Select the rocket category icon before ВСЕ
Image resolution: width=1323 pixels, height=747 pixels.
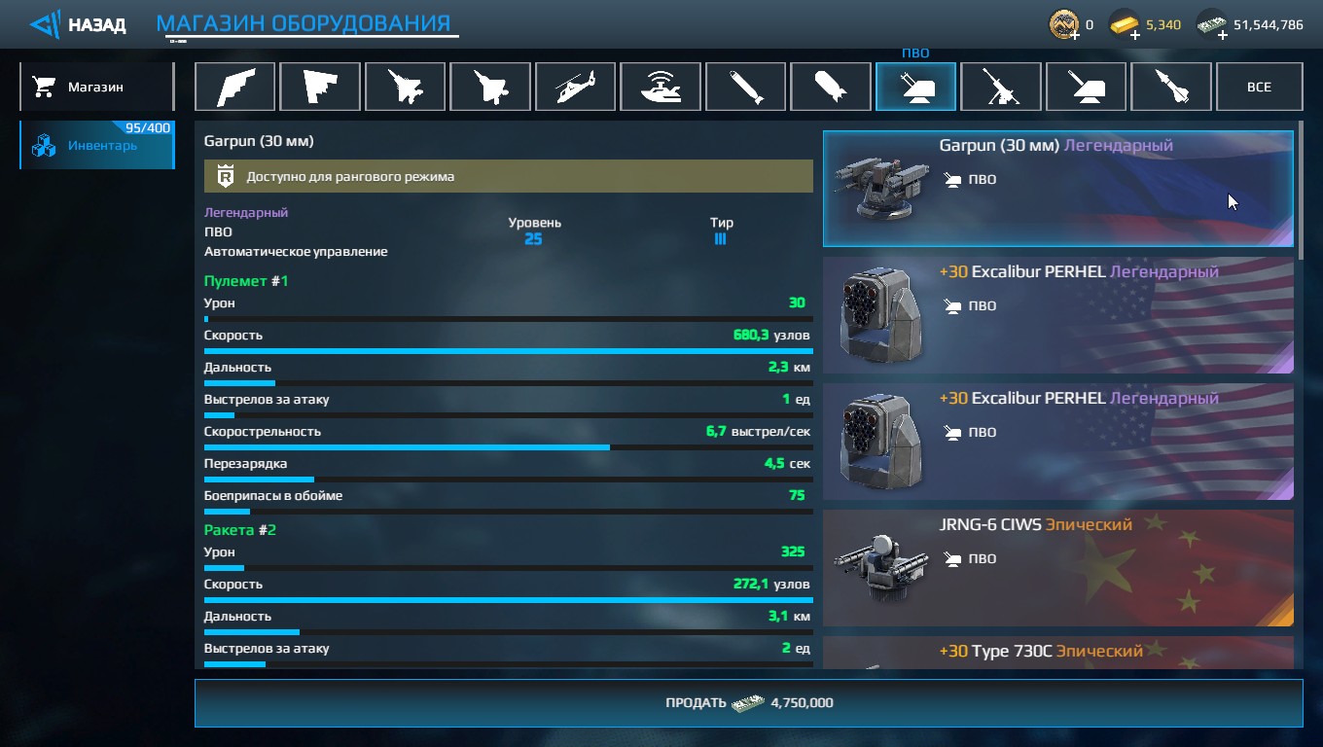tap(1171, 87)
